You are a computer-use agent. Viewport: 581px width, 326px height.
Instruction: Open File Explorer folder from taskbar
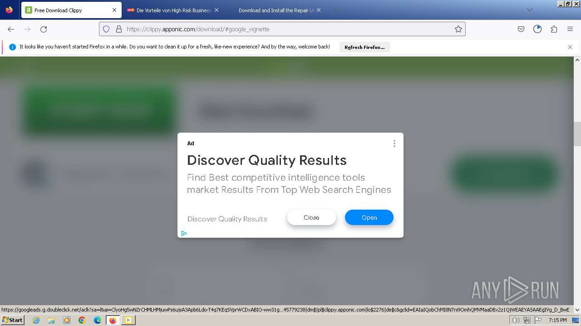51,320
